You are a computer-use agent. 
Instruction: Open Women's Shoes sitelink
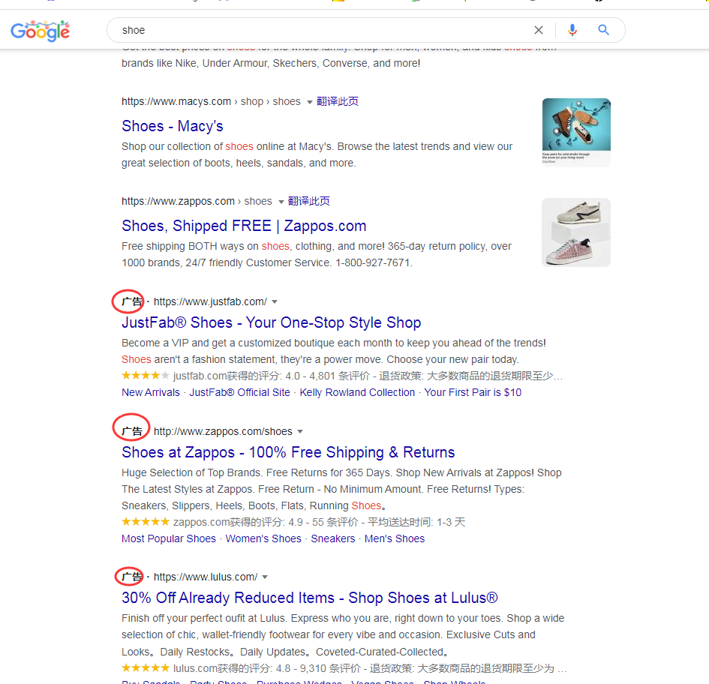coord(263,539)
